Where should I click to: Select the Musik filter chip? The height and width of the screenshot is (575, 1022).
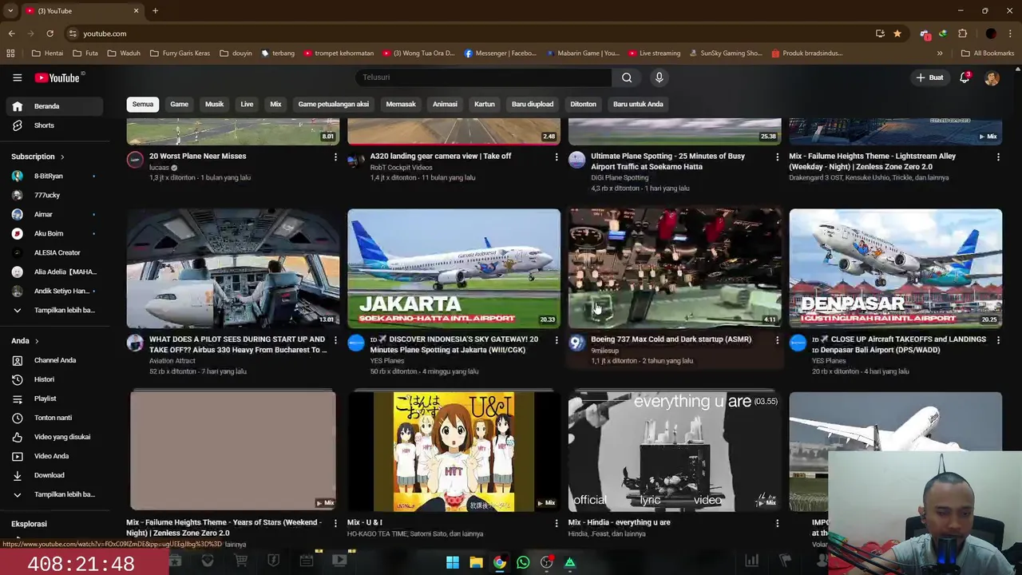[214, 104]
